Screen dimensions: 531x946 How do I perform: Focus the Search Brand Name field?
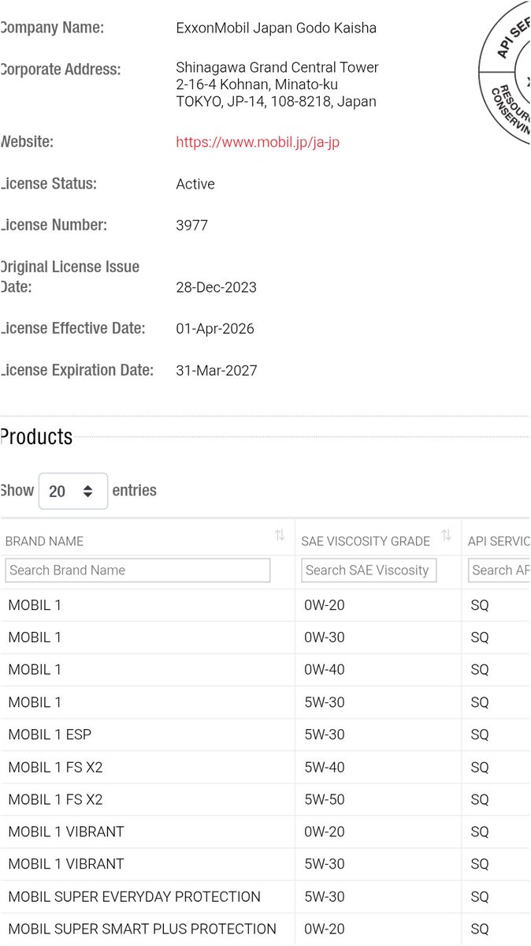point(137,570)
